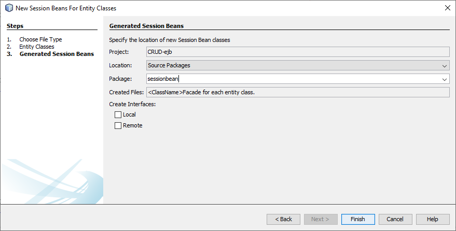Click the disabled Next button
The image size is (456, 231).
pyautogui.click(x=321, y=219)
